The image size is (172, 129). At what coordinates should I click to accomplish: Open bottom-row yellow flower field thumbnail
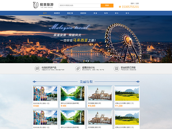(x=127, y=118)
